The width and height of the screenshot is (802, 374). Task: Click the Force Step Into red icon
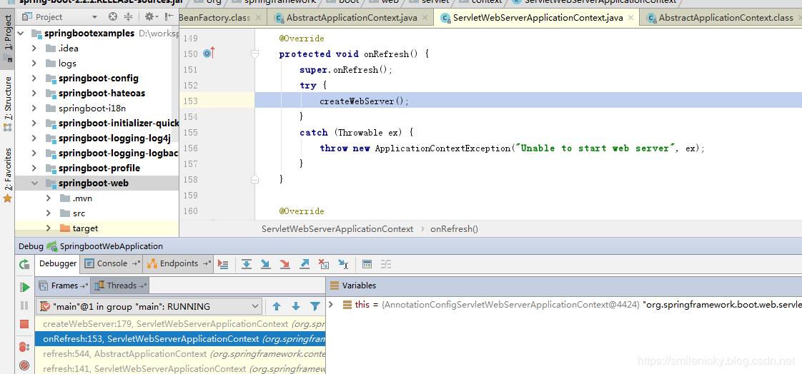tap(285, 264)
